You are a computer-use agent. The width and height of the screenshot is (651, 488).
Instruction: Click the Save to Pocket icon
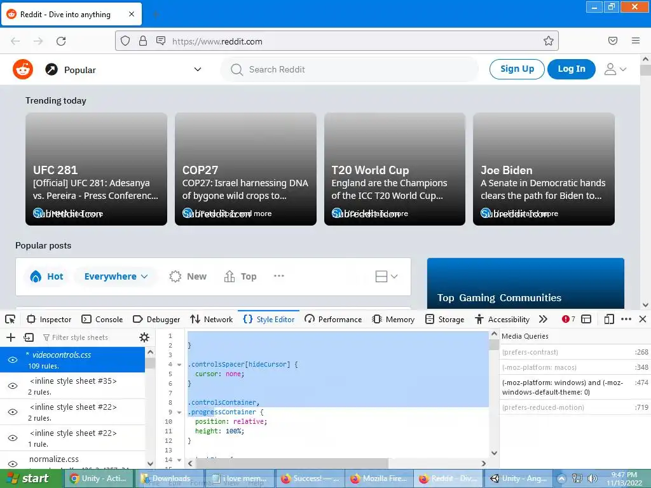(x=613, y=41)
